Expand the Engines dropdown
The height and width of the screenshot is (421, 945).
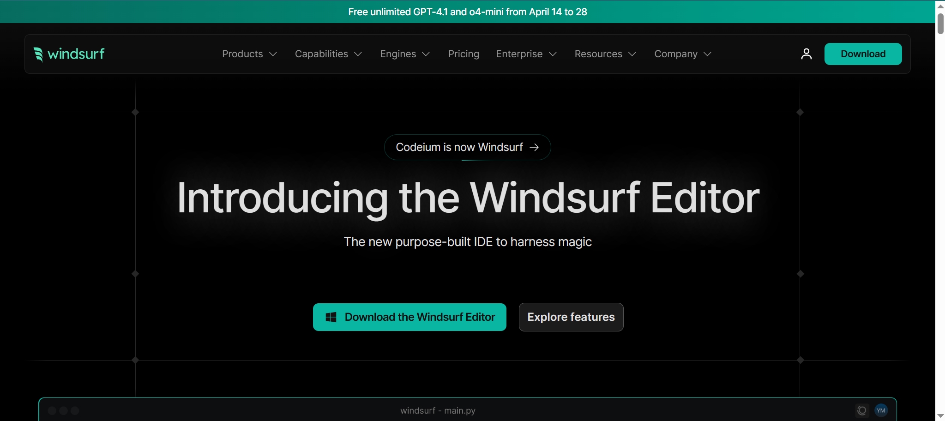[x=405, y=54]
